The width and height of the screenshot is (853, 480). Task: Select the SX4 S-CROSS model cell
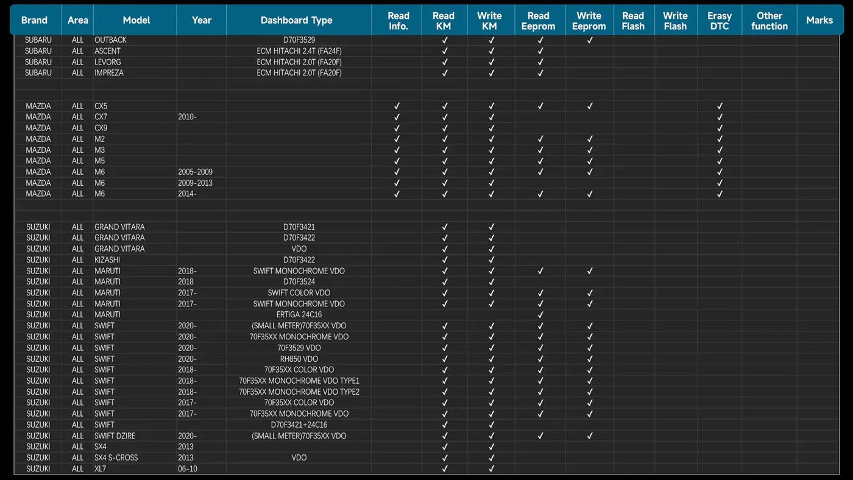click(116, 457)
